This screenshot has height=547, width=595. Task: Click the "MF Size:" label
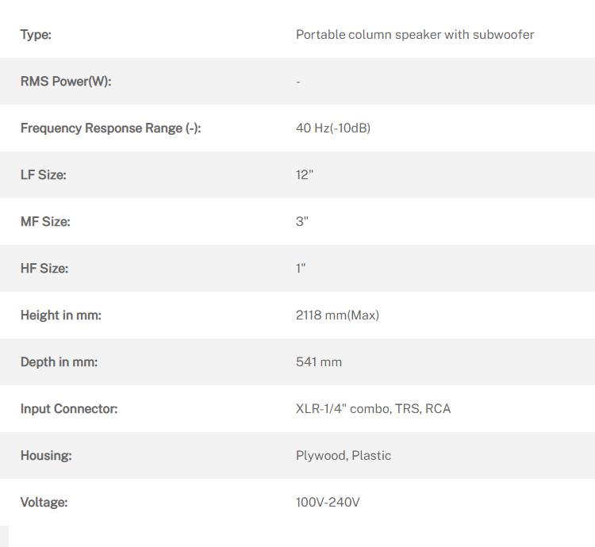click(x=45, y=222)
